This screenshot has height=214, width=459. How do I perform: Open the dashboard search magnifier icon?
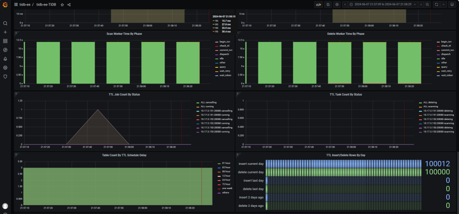(x=5, y=23)
